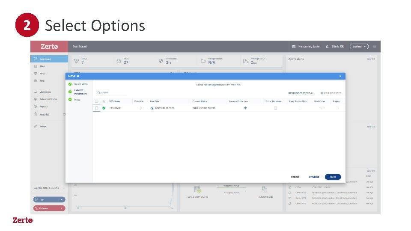
Task: Toggle Force Shutdown checkbox for File Server
Action: [x=275, y=108]
